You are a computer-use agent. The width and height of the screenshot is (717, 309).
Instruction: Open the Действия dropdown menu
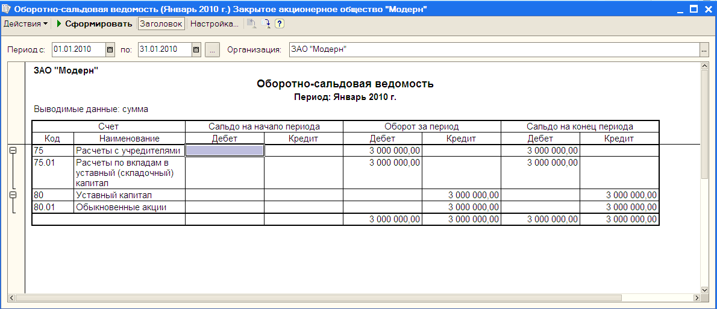(26, 23)
